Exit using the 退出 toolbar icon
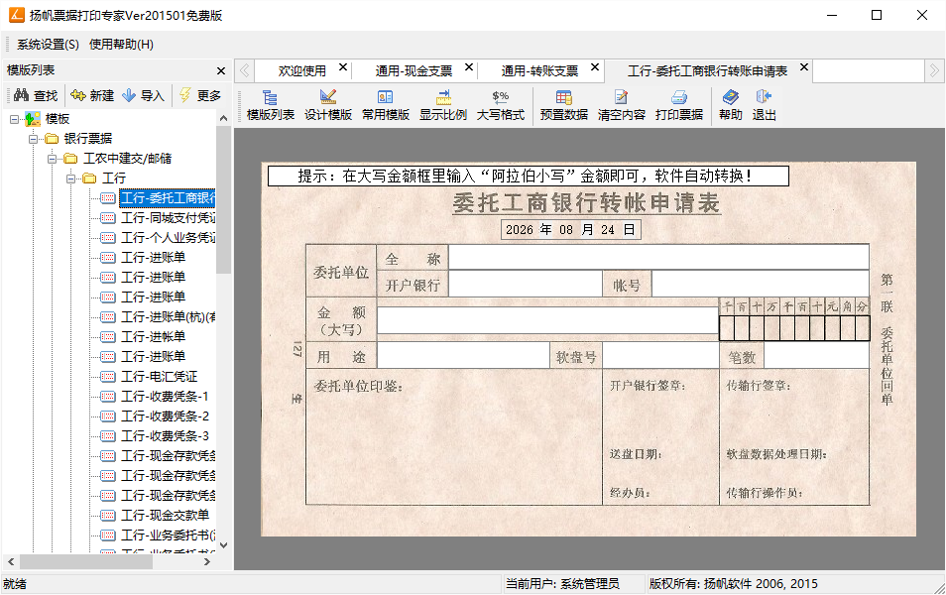The width and height of the screenshot is (946, 595). 764,105
